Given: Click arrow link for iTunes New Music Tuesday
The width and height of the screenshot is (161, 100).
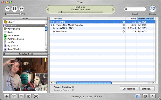Looking at the screenshot, I should coord(124,25).
